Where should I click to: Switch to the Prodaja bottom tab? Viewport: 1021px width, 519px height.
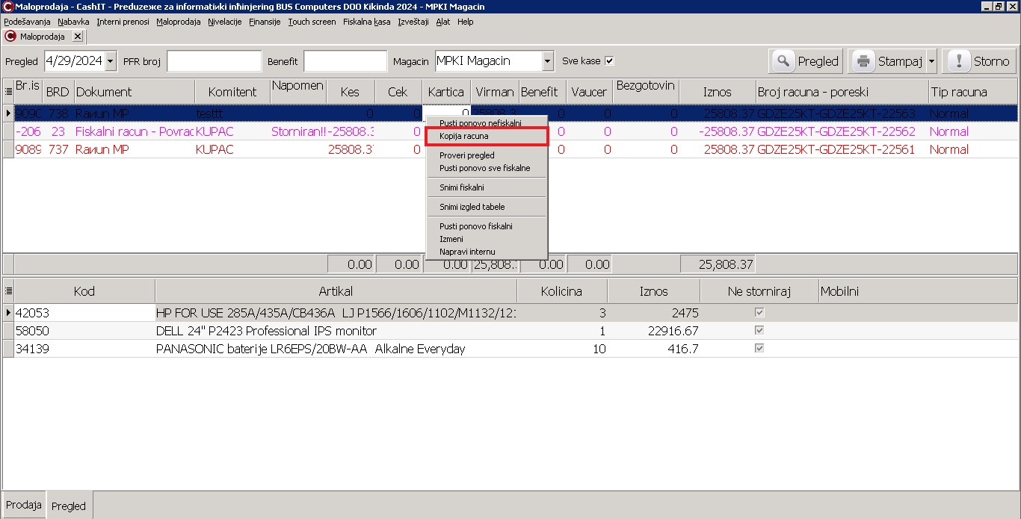pyautogui.click(x=24, y=505)
